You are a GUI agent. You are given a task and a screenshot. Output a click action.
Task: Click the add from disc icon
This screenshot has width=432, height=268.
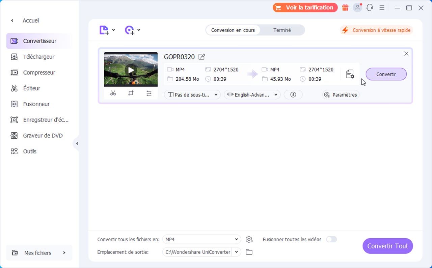pos(129,30)
